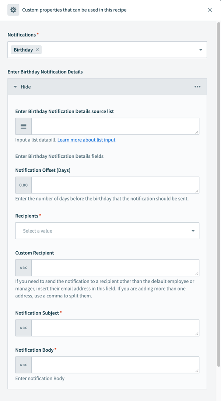Click the 0.00 number type icon
This screenshot has width=221, height=401.
pyautogui.click(x=24, y=185)
